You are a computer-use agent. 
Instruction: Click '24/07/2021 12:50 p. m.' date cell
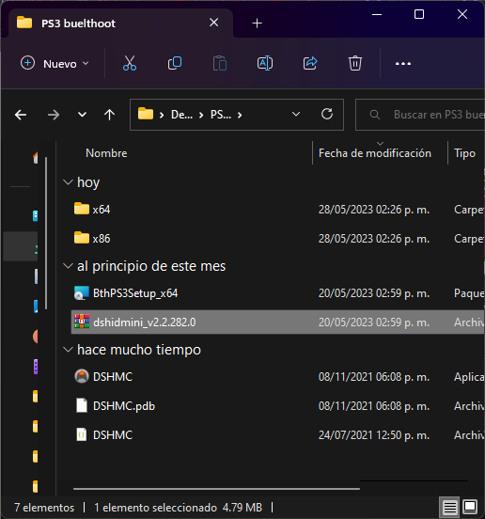click(374, 435)
